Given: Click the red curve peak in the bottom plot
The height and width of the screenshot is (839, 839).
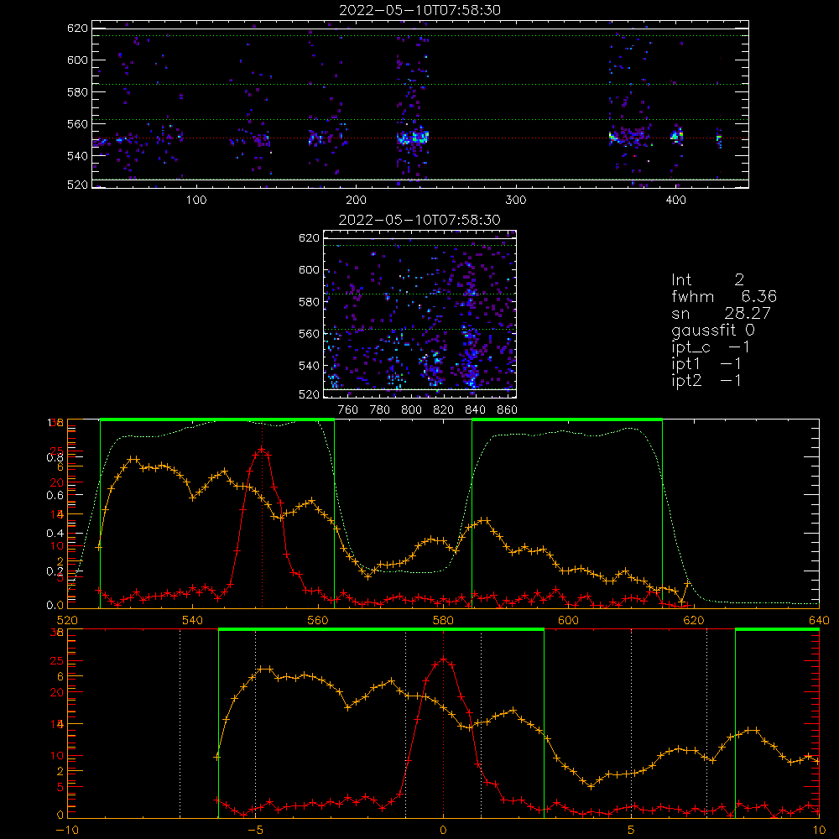Looking at the screenshot, I should tap(443, 659).
